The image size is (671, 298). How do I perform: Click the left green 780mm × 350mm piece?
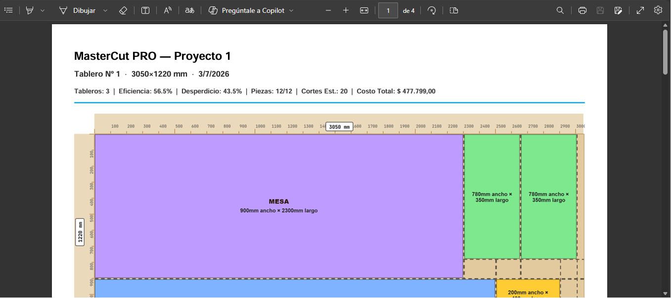coord(492,197)
